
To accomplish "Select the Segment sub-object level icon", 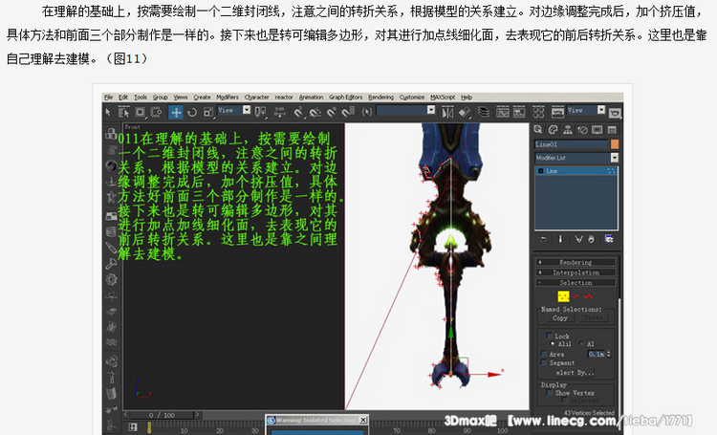I will tap(576, 296).
